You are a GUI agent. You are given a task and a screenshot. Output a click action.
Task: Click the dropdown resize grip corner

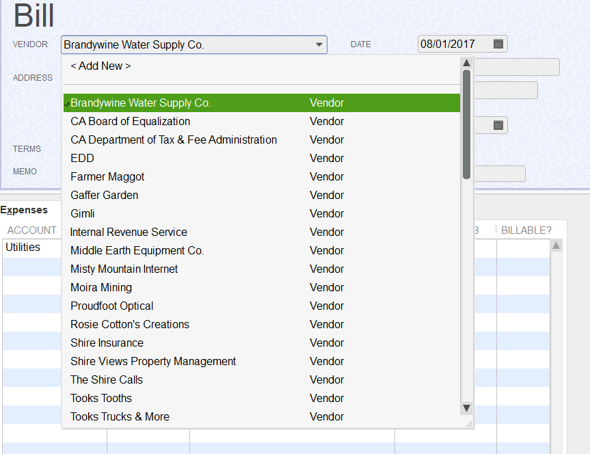click(x=468, y=425)
